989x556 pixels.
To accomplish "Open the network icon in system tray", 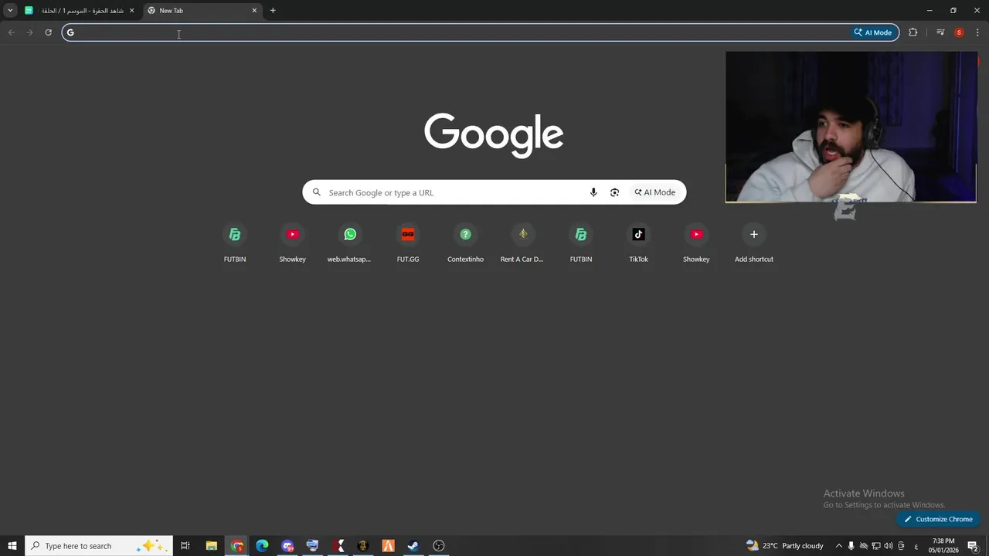I will click(x=876, y=546).
